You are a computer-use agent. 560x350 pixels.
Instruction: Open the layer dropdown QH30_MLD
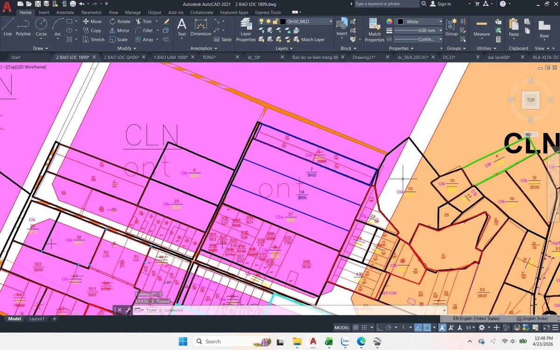(296, 21)
